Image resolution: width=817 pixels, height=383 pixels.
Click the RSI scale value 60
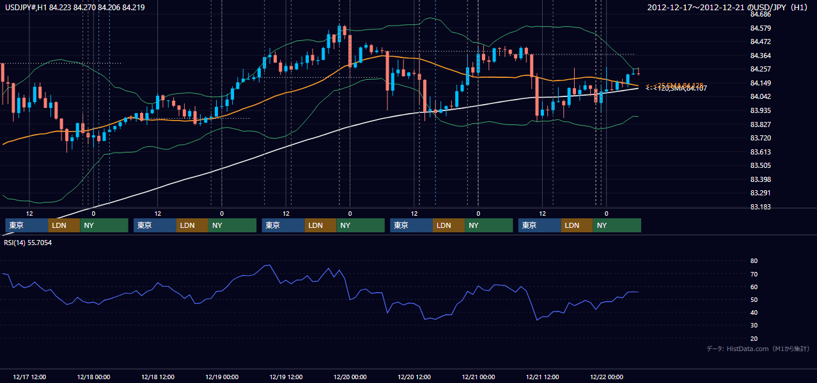tap(754, 287)
